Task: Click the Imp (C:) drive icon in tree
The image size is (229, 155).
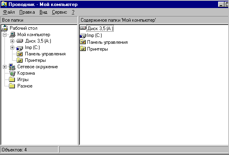Action: (x=20, y=48)
